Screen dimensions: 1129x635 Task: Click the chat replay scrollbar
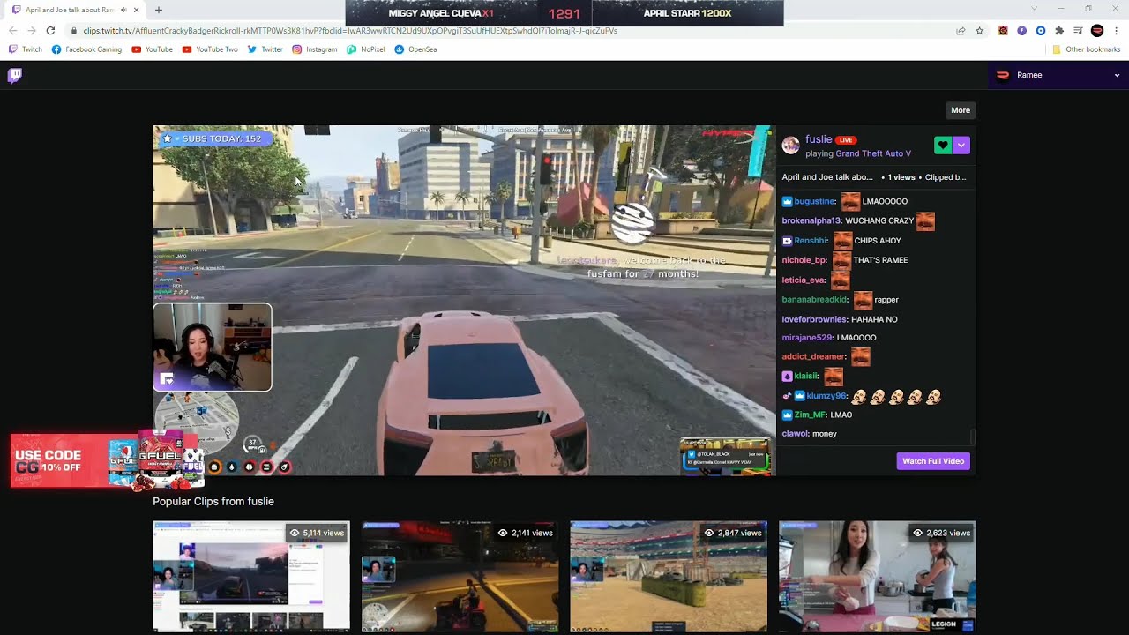click(973, 437)
